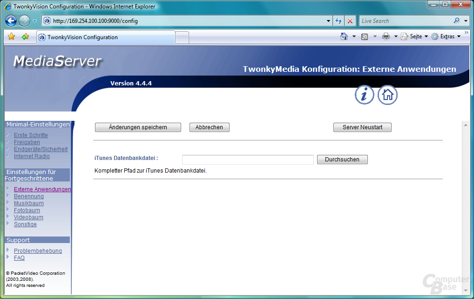Open the Erste Schritte link
The image size is (474, 299).
coord(31,135)
